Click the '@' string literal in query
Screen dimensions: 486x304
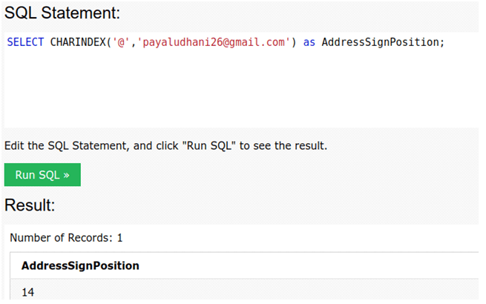(121, 42)
